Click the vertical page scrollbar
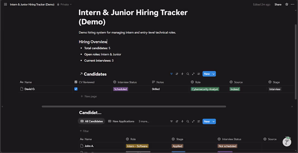The image size is (298, 153). tap(296, 62)
